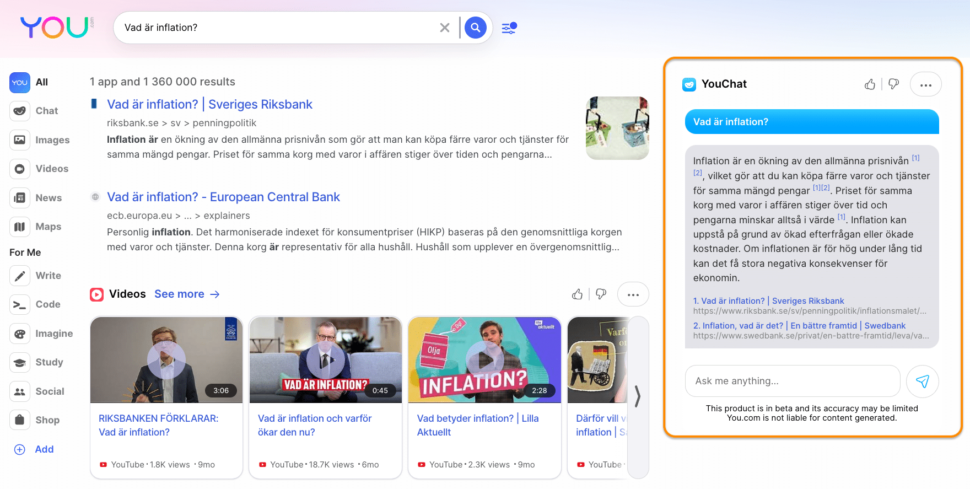
Task: Show next videos with carousel arrow
Action: [638, 396]
